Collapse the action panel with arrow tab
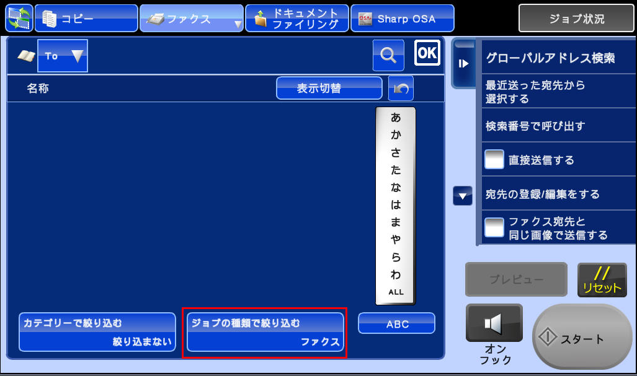The width and height of the screenshot is (637, 376). pyautogui.click(x=463, y=63)
